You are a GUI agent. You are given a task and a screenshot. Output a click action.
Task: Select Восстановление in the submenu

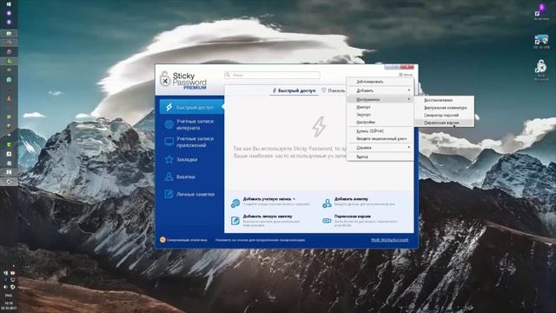coord(444,100)
